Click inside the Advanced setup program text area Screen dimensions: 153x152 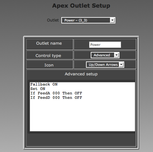82,107
